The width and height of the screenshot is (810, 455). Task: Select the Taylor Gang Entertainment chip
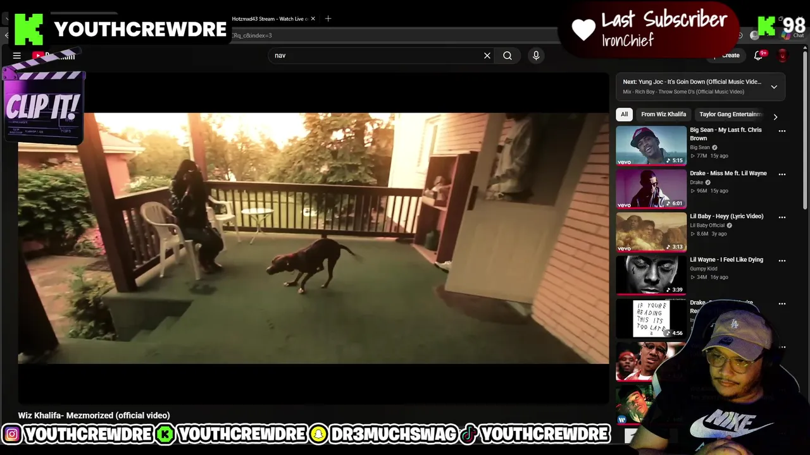click(730, 114)
